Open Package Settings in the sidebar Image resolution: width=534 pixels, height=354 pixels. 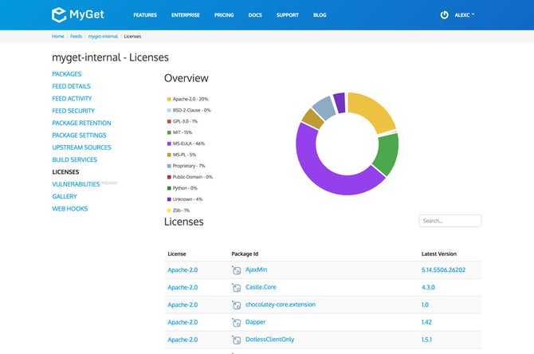[79, 136]
